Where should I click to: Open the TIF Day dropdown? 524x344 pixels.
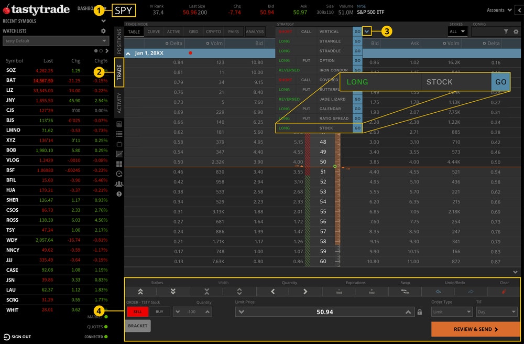(x=497, y=312)
